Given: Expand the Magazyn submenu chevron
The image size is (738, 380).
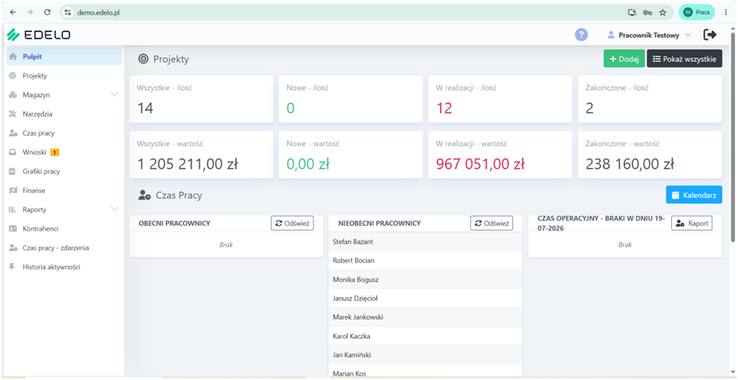Looking at the screenshot, I should [x=114, y=94].
